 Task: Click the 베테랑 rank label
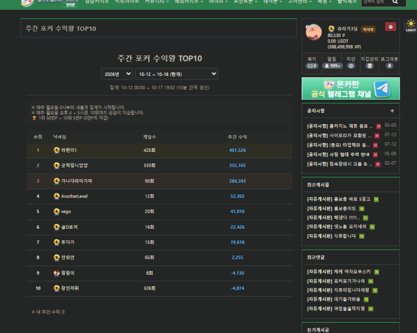tap(369, 29)
